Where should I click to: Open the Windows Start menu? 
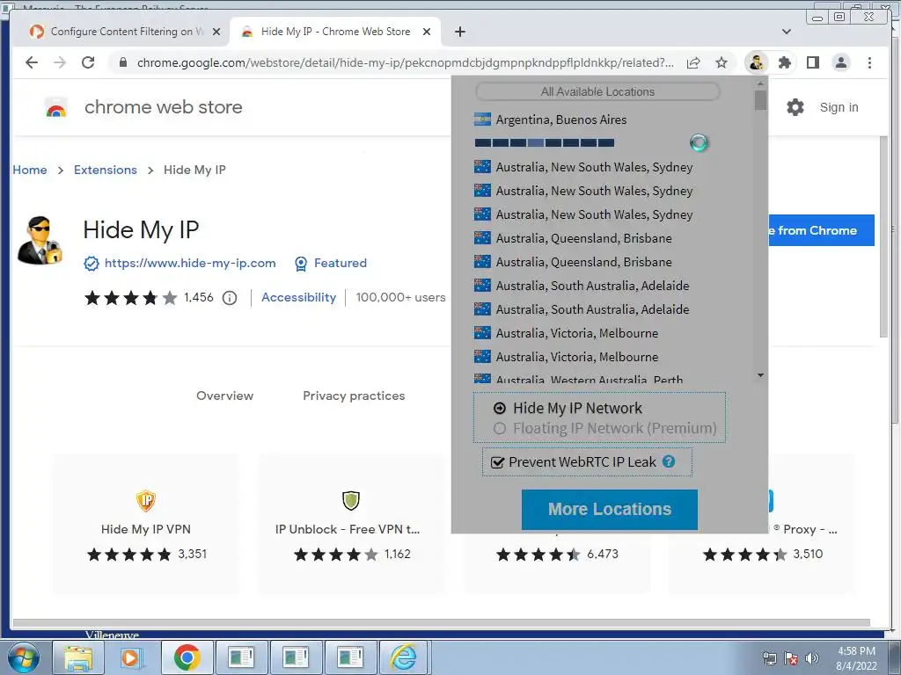(x=24, y=657)
